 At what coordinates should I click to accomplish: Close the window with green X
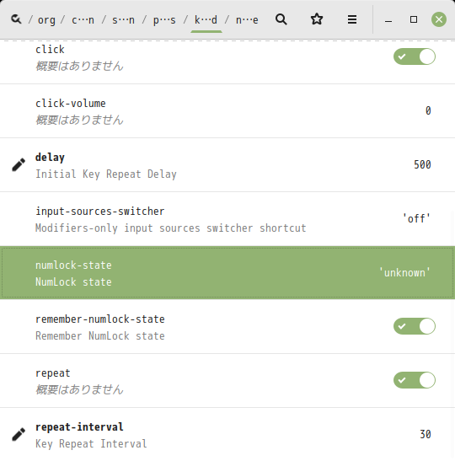[x=439, y=19]
